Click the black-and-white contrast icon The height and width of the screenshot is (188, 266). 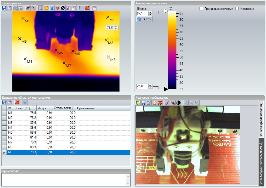[178, 103]
